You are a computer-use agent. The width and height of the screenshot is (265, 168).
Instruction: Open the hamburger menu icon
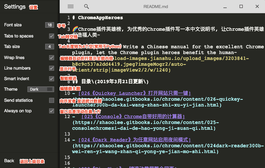click(70, 7)
